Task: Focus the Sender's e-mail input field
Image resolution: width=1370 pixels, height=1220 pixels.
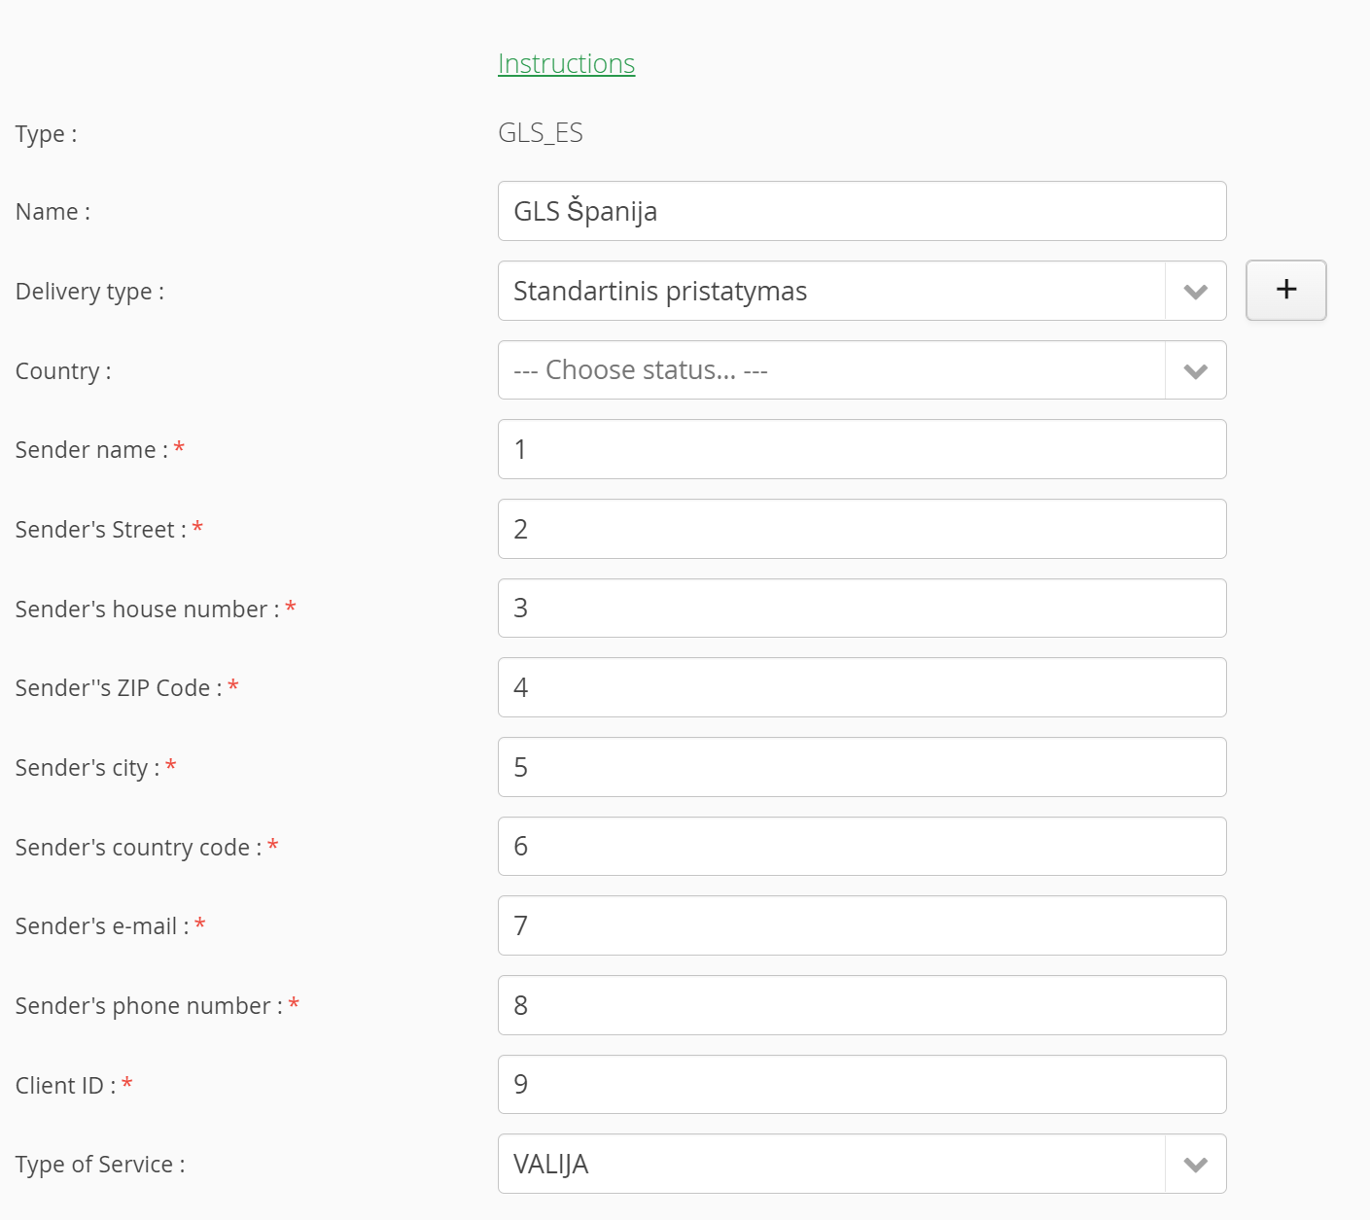Action: click(862, 925)
